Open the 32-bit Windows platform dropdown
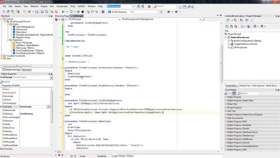 coord(131,12)
